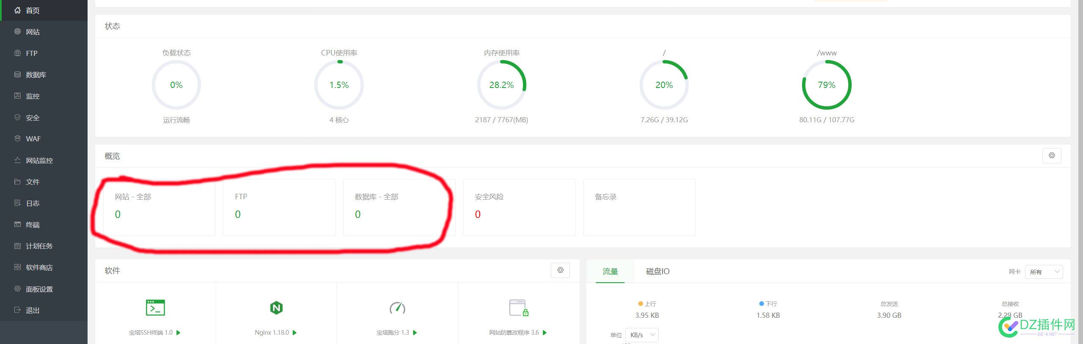Viewport: 1083px width, 344px height.
Task: Click the WAF shield icon
Action: click(x=17, y=138)
